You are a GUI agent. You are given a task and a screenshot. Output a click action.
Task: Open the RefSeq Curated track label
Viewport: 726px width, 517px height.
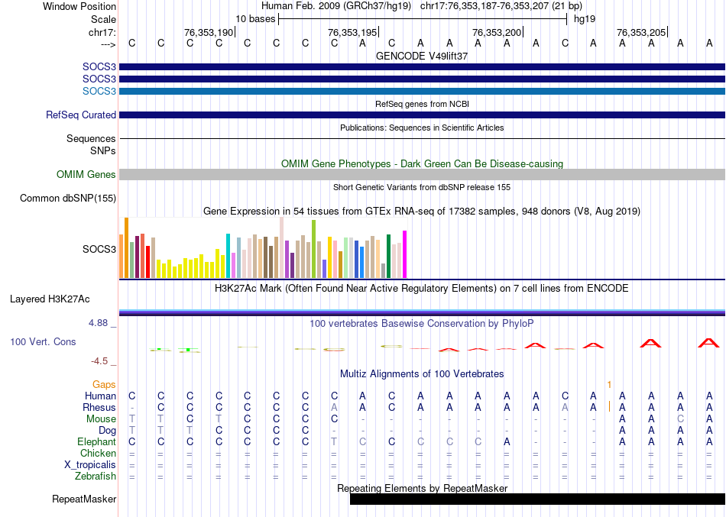coord(80,115)
